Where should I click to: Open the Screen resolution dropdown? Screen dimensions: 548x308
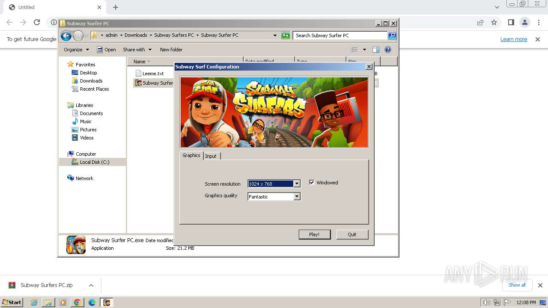[297, 184]
